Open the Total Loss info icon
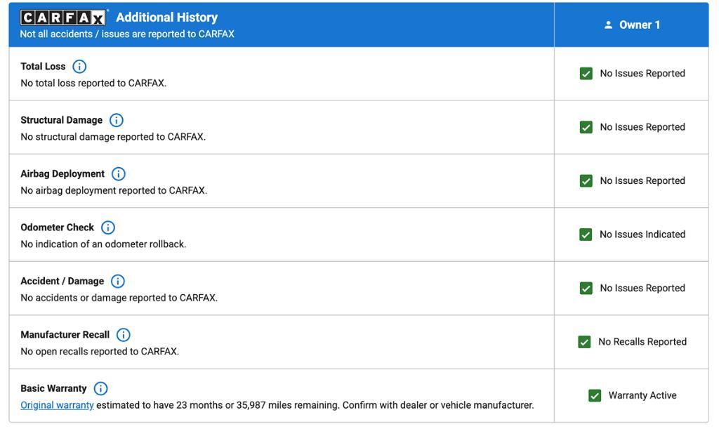This screenshot has height=429, width=719. click(79, 67)
